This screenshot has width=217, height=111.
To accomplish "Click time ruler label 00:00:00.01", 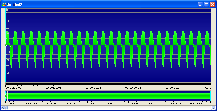I will coord(53,88).
